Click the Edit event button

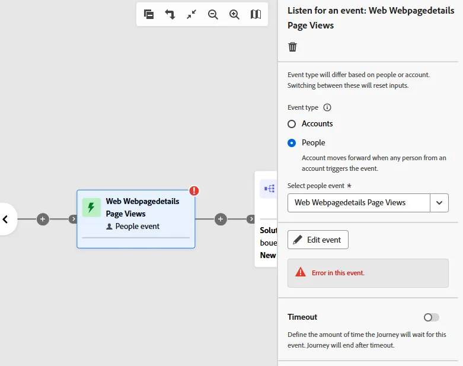318,240
